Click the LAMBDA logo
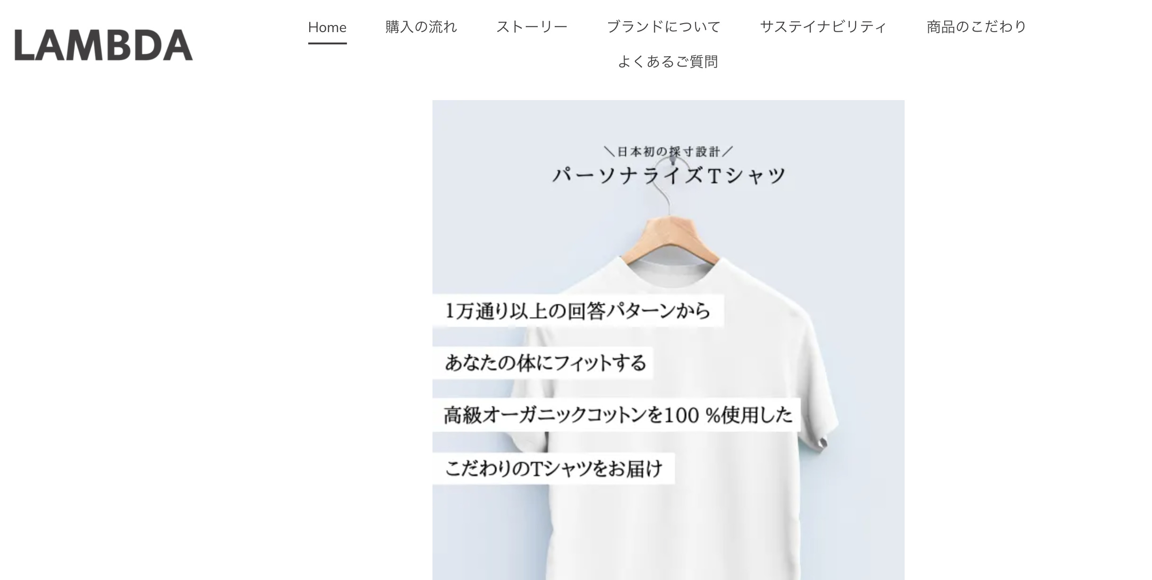The image size is (1152, 580). [x=103, y=45]
